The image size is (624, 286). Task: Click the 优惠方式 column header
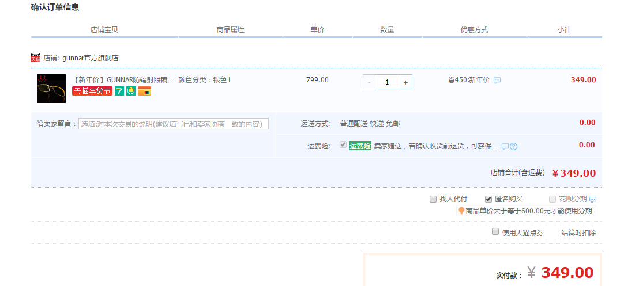coord(475,30)
